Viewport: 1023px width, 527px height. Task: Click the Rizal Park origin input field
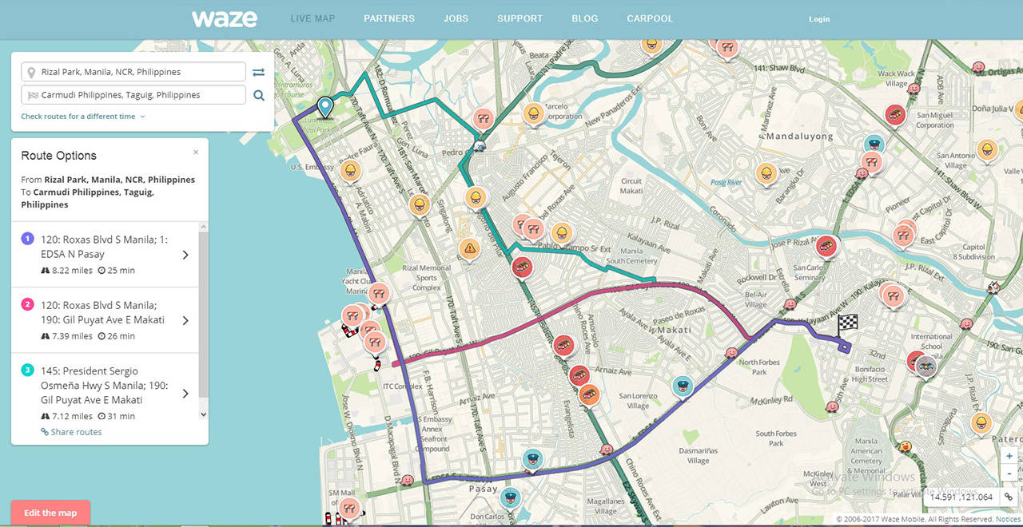(133, 72)
